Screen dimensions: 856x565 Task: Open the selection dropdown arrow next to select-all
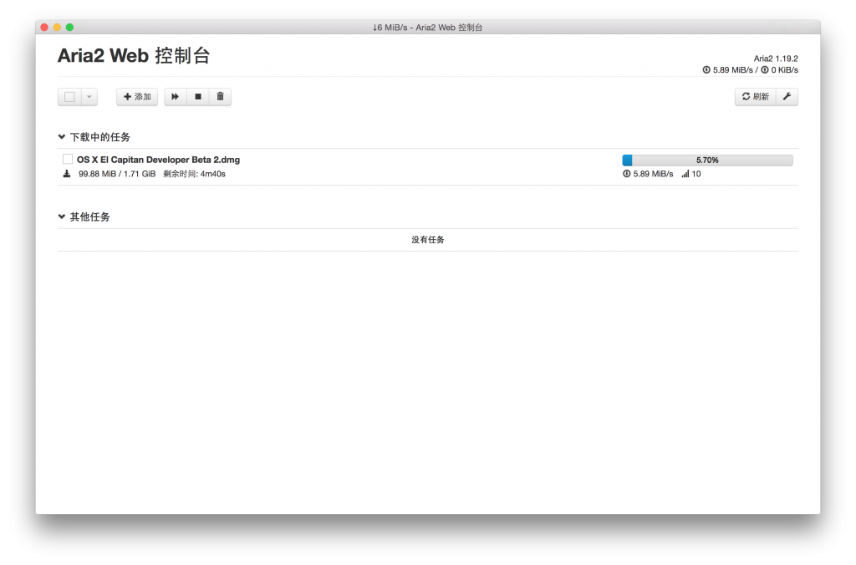(89, 96)
